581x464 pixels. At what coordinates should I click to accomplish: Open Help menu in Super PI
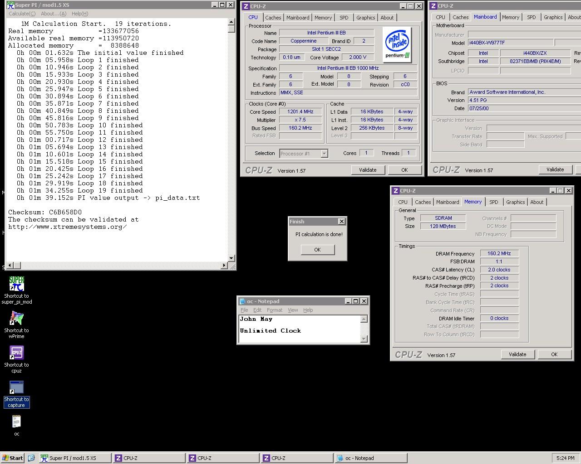[x=80, y=14]
